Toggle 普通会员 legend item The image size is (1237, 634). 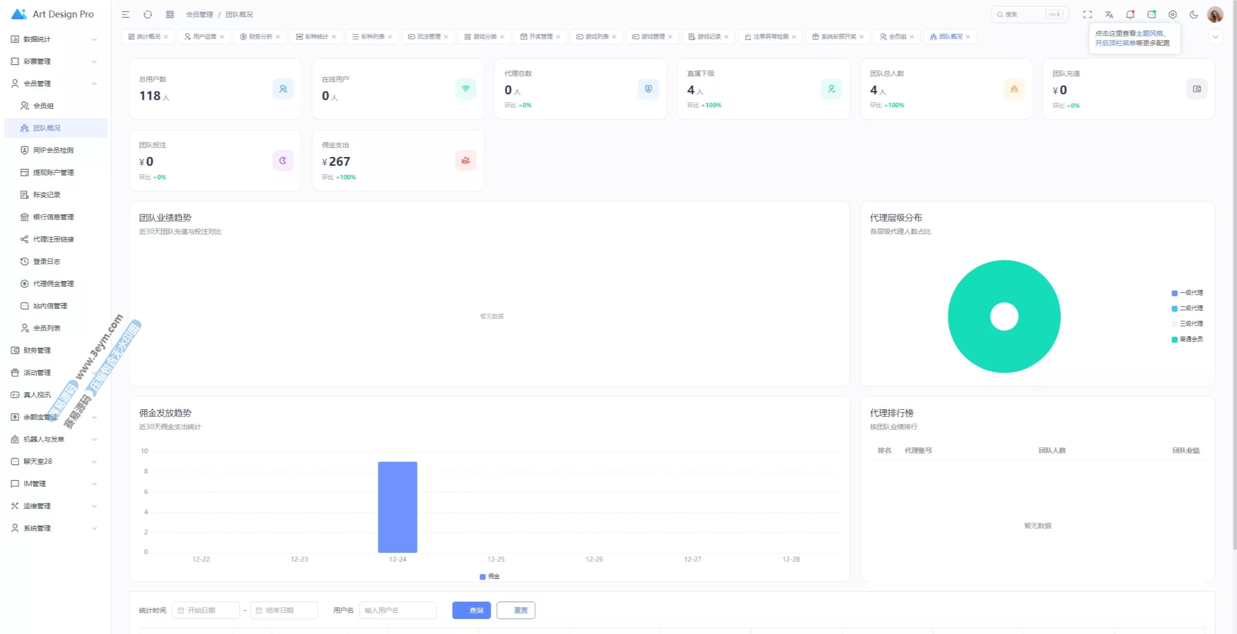pyautogui.click(x=1187, y=339)
